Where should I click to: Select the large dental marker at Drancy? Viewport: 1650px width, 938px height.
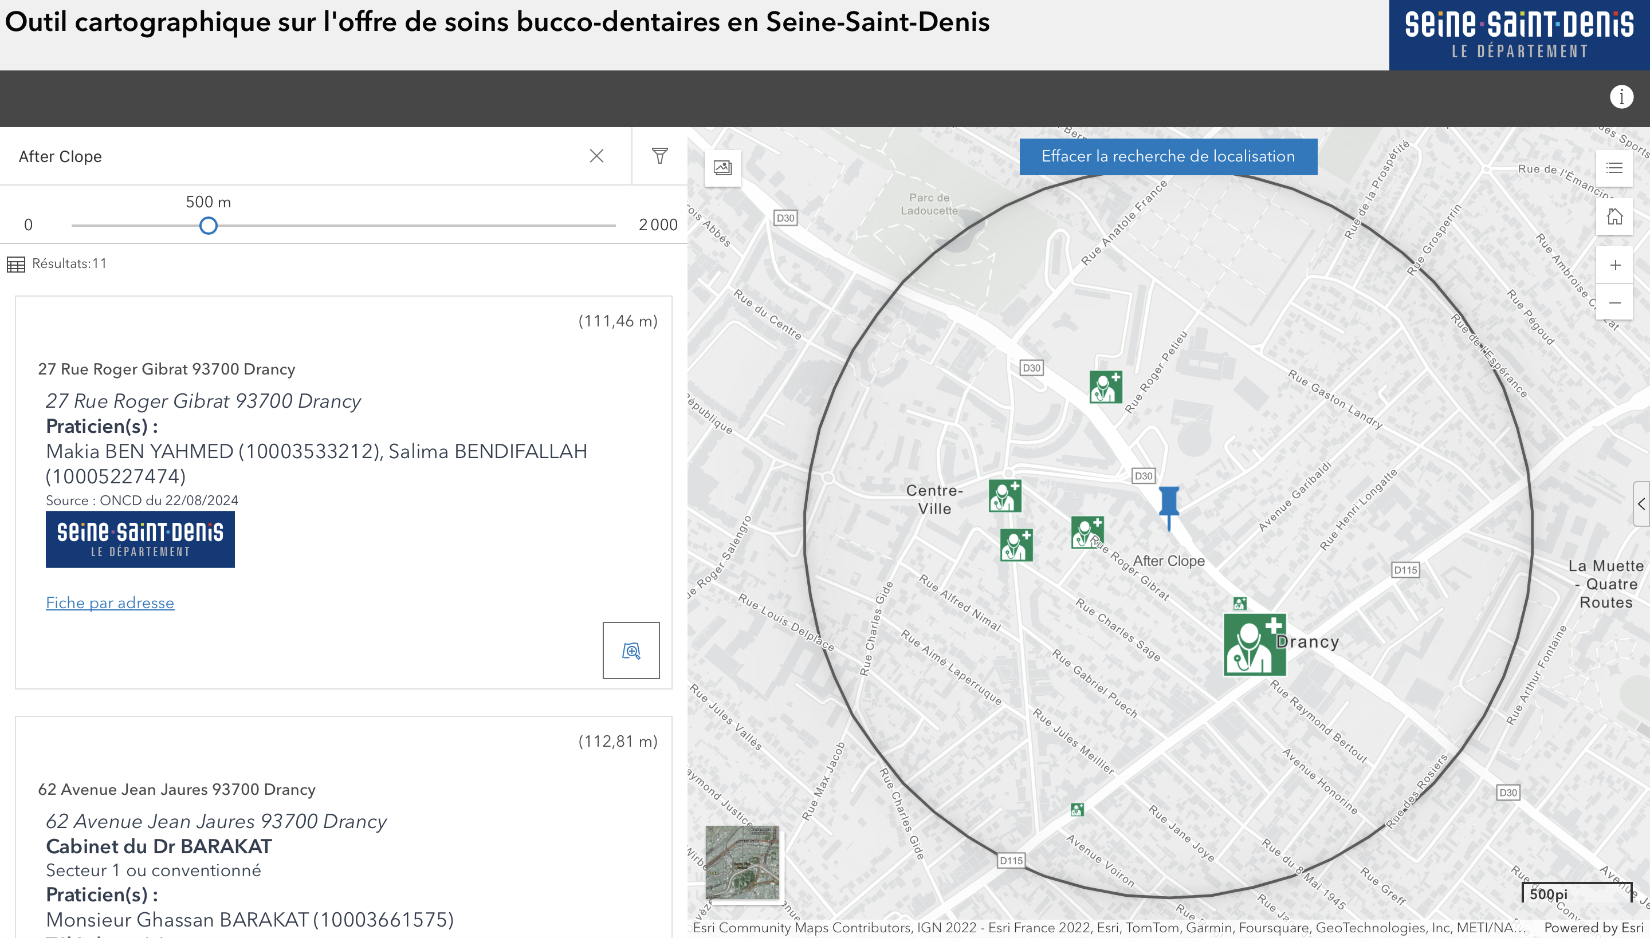[1254, 644]
